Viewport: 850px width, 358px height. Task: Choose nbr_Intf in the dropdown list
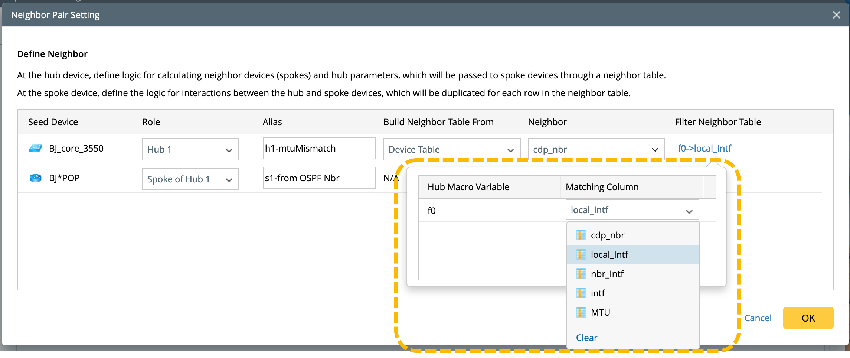pos(607,274)
